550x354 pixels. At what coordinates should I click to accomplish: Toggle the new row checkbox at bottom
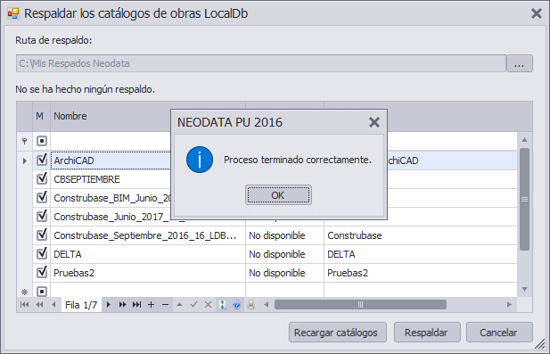tap(42, 292)
